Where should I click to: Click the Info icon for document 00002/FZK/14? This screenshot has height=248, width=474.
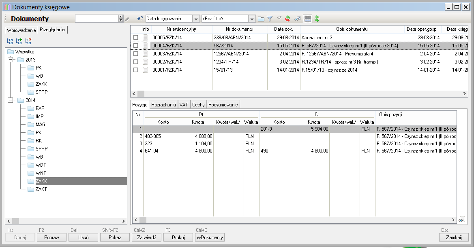[x=146, y=61]
